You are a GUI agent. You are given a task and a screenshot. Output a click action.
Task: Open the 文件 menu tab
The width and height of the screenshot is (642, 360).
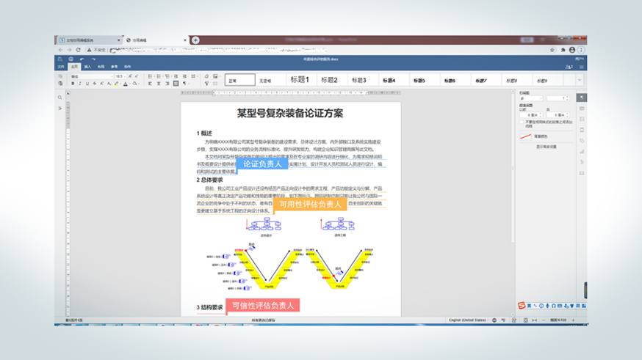tap(62, 66)
